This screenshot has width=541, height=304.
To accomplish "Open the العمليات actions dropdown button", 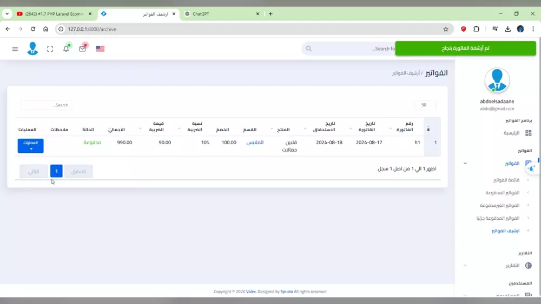I will [31, 146].
